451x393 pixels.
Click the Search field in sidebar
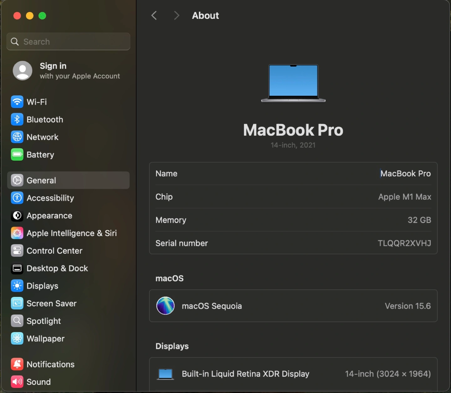pyautogui.click(x=68, y=42)
